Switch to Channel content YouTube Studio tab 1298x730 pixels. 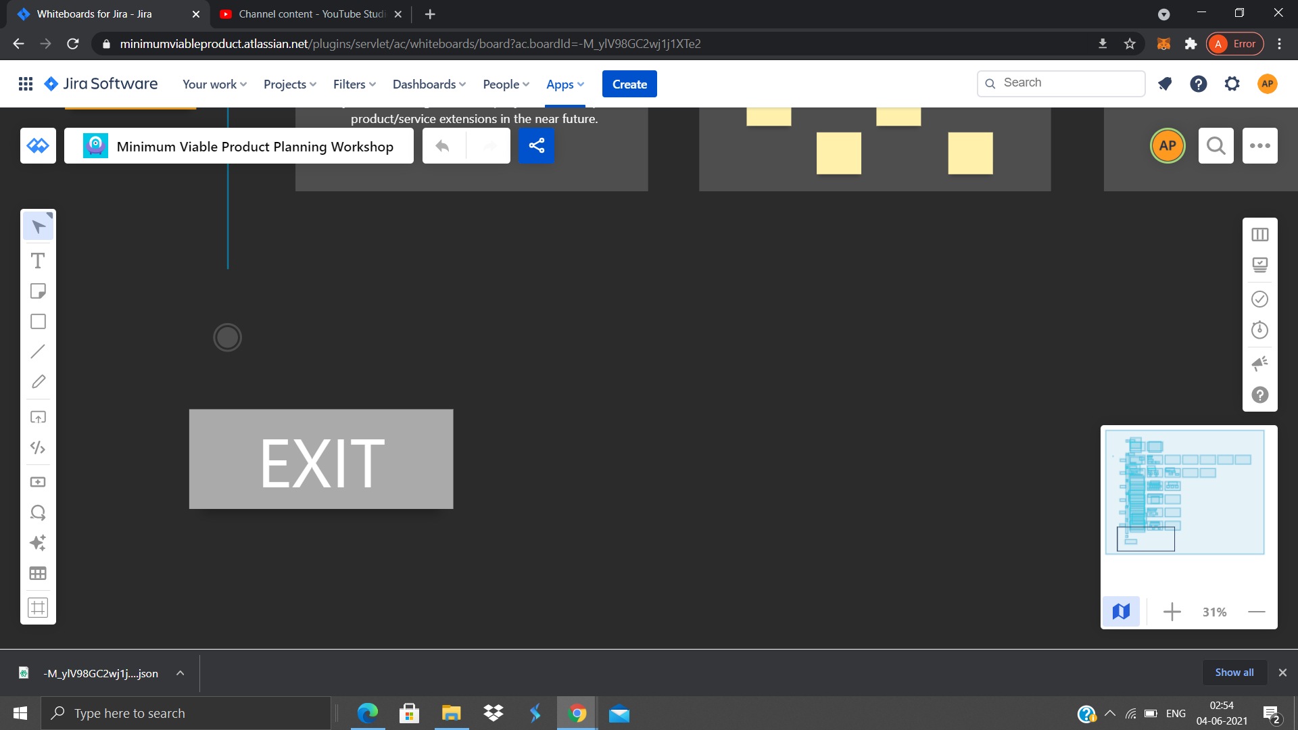[311, 14]
